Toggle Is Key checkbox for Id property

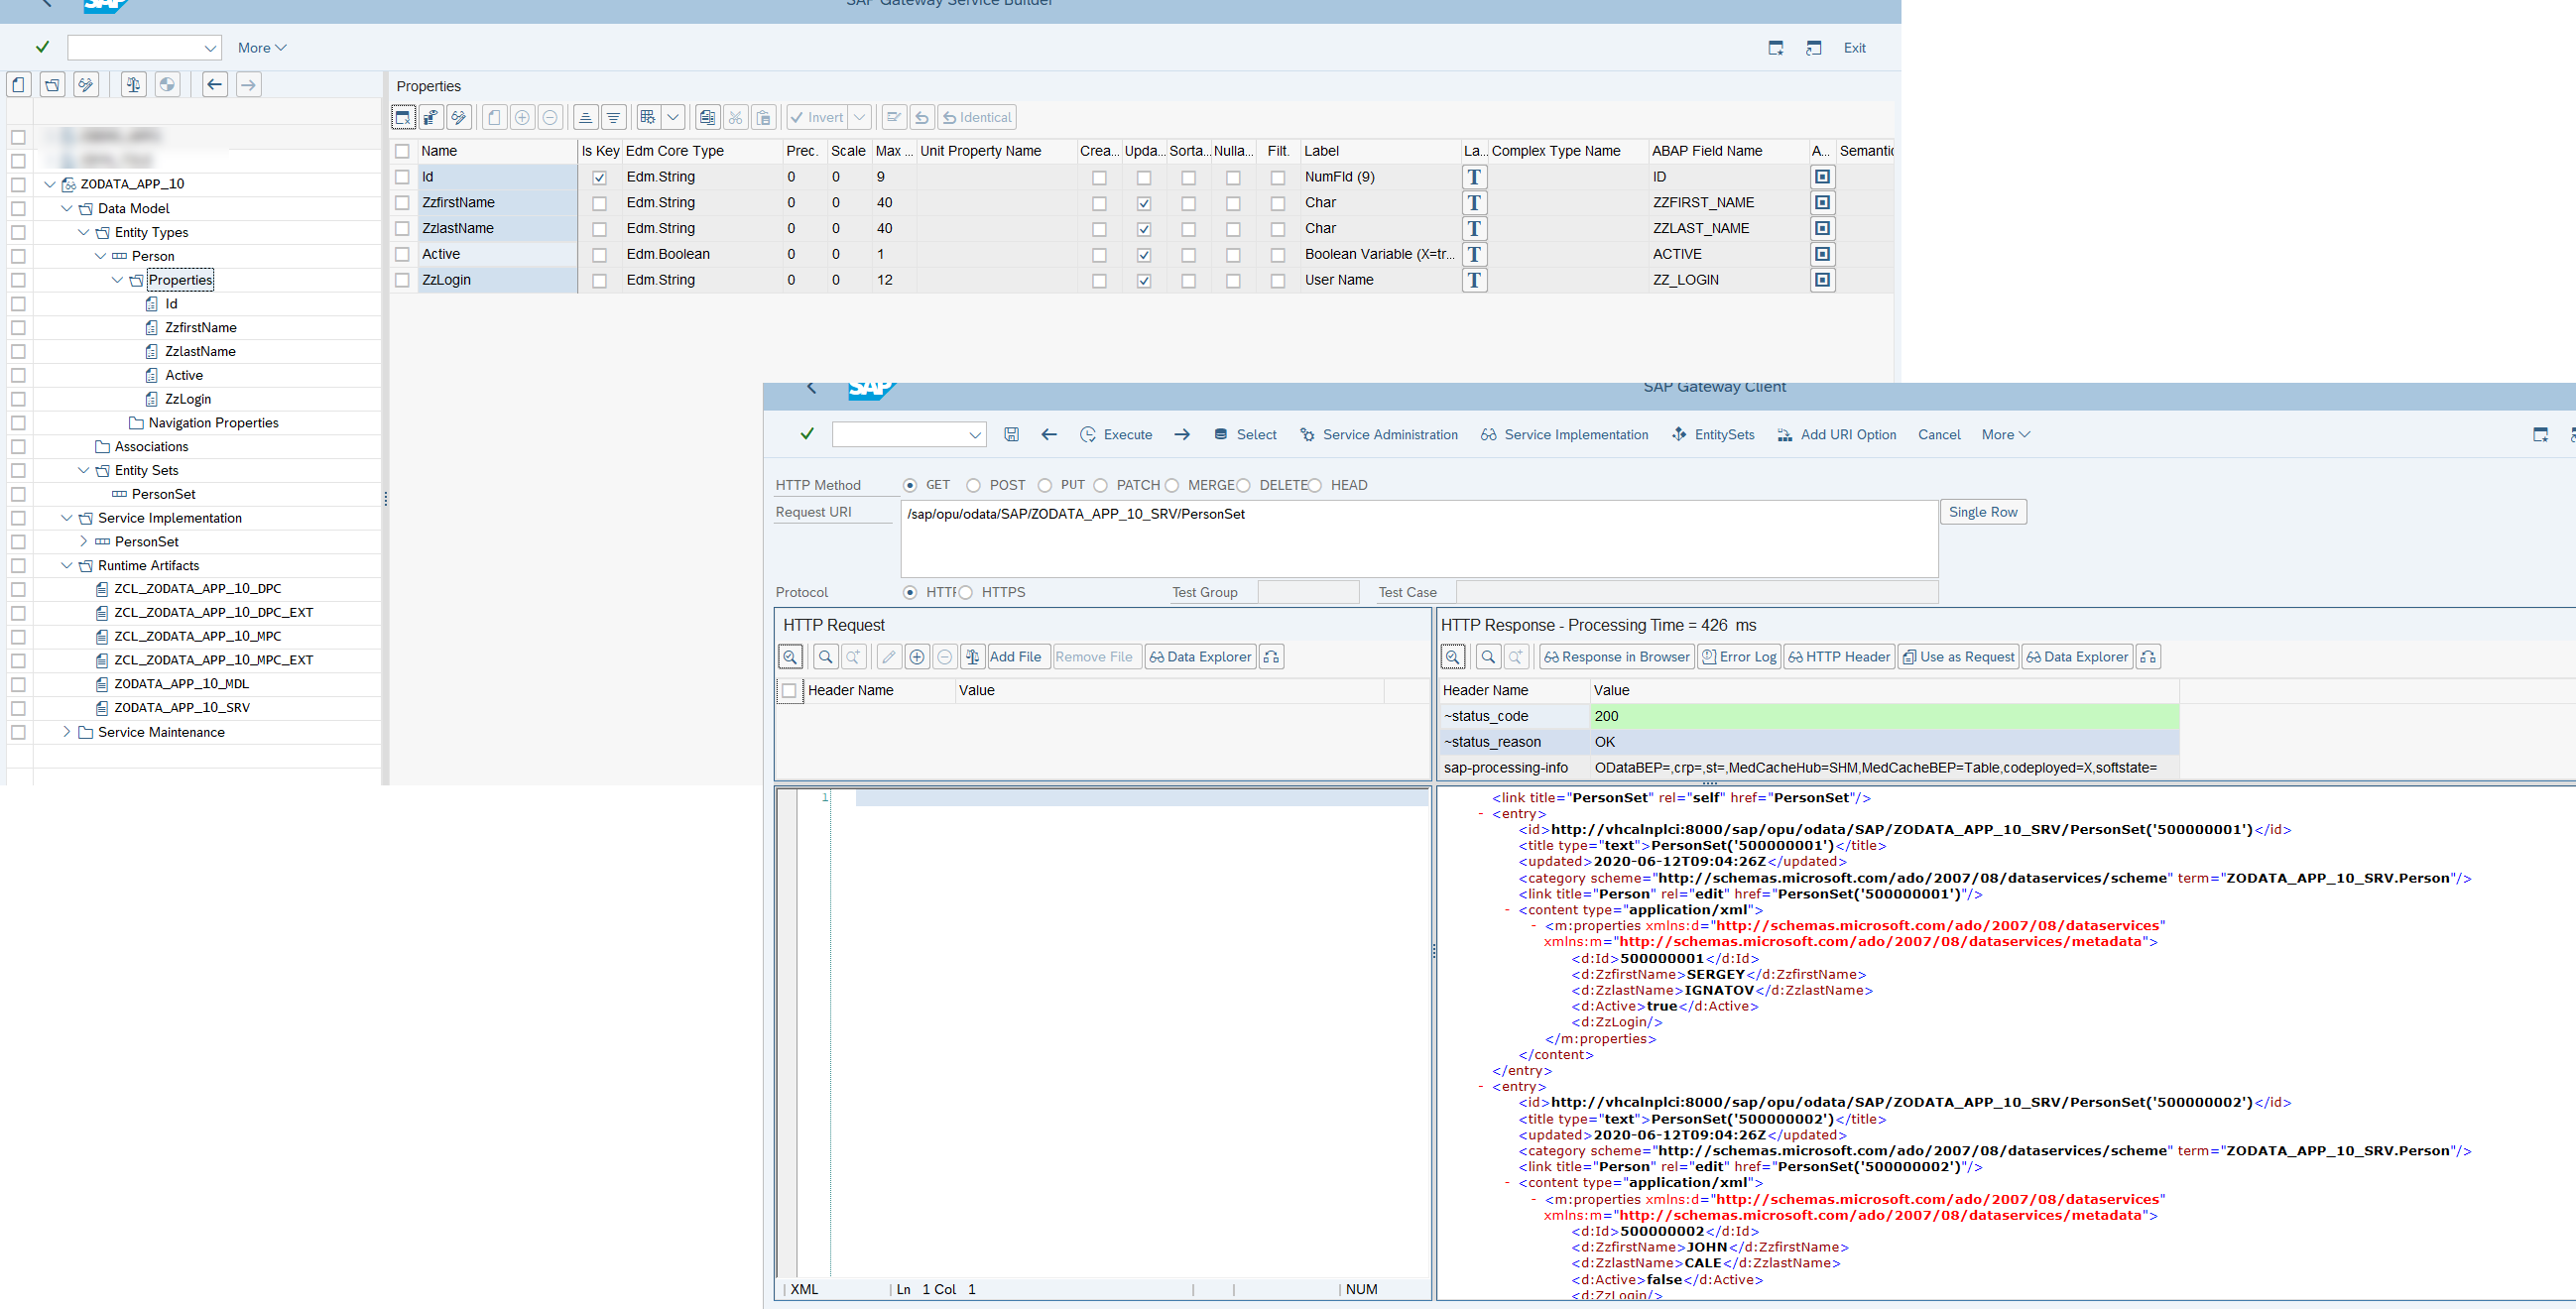[x=599, y=178]
